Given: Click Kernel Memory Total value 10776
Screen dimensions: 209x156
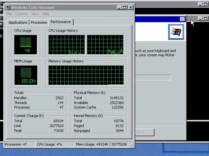Looking at the screenshot, I should pos(119,121).
